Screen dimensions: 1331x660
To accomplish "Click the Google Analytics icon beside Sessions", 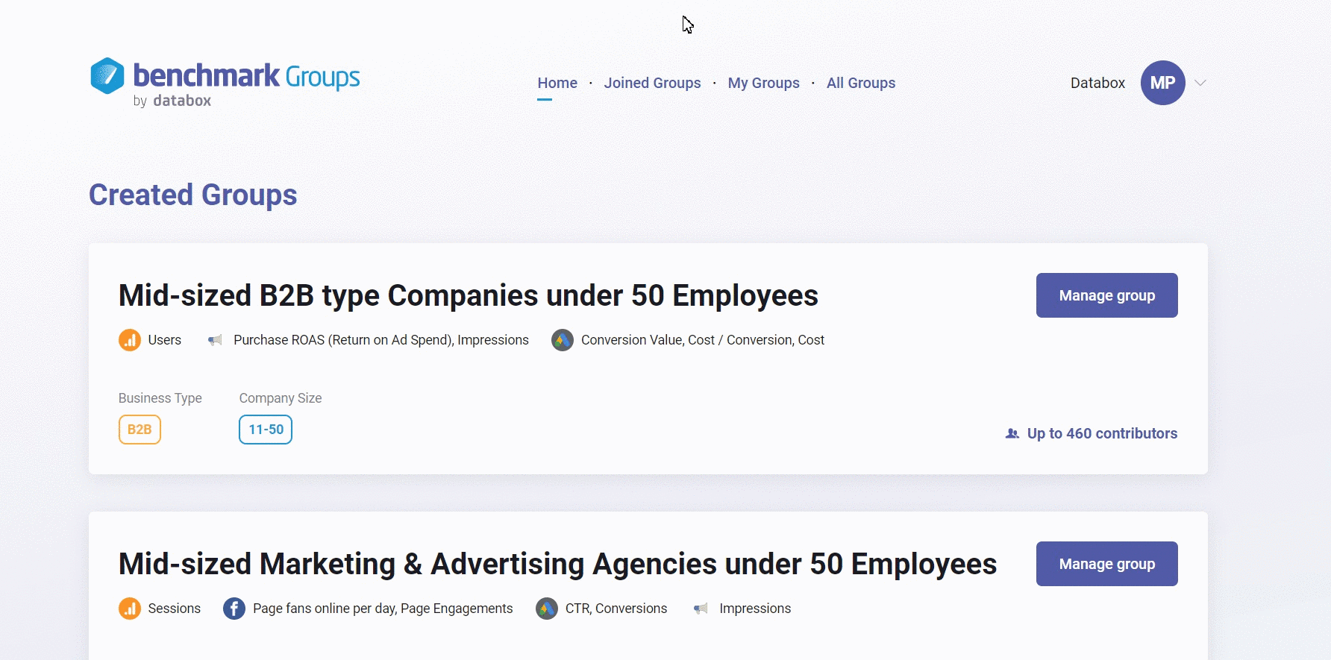I will (130, 609).
